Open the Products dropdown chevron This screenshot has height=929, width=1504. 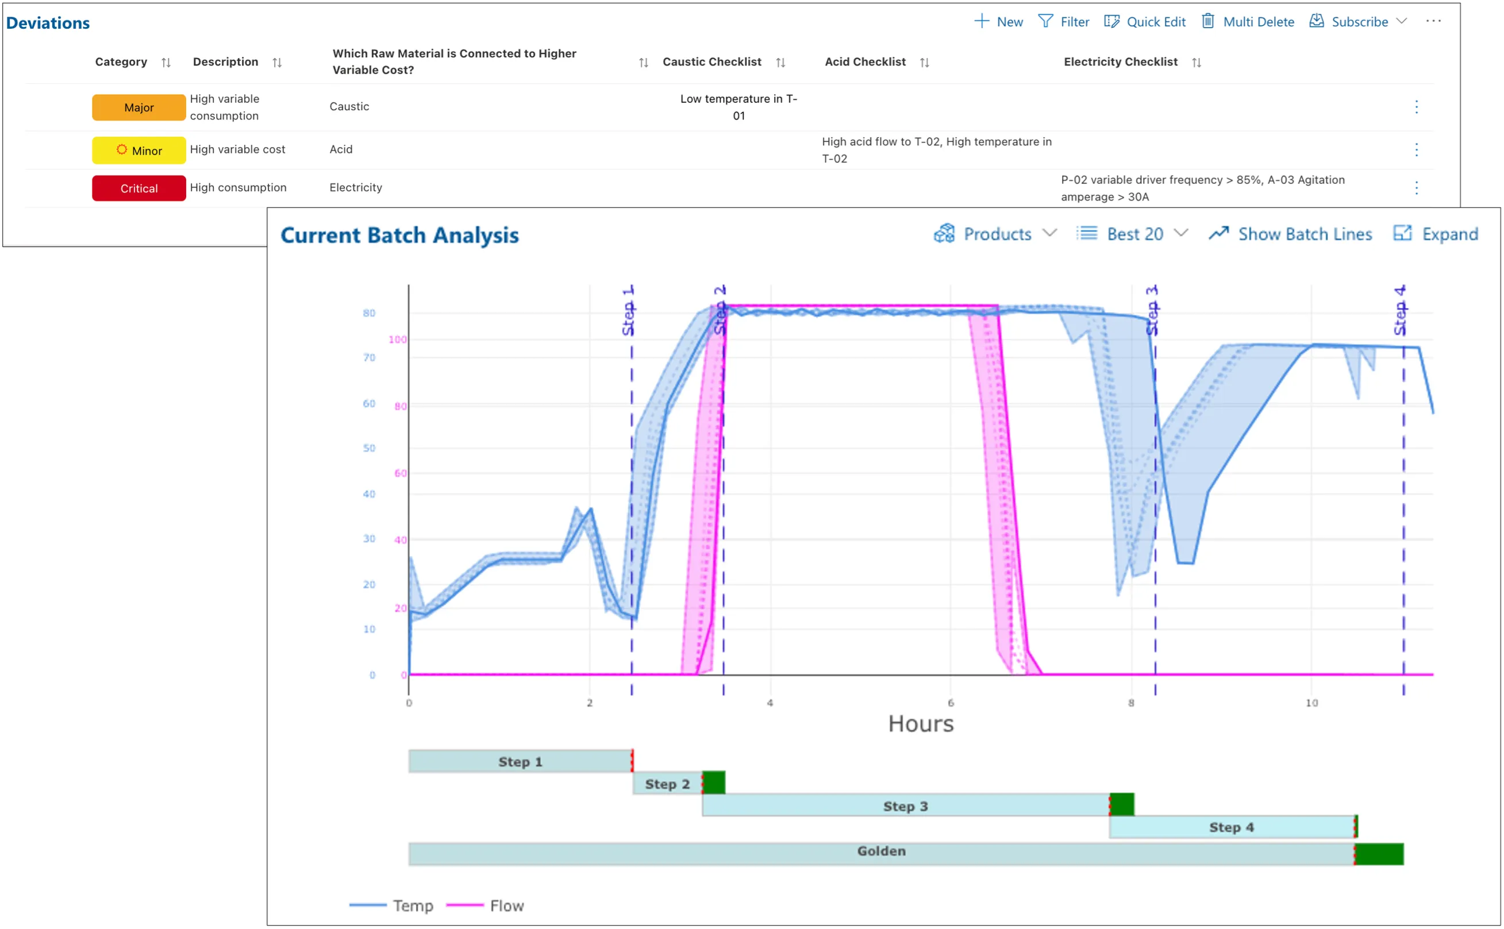point(1050,233)
